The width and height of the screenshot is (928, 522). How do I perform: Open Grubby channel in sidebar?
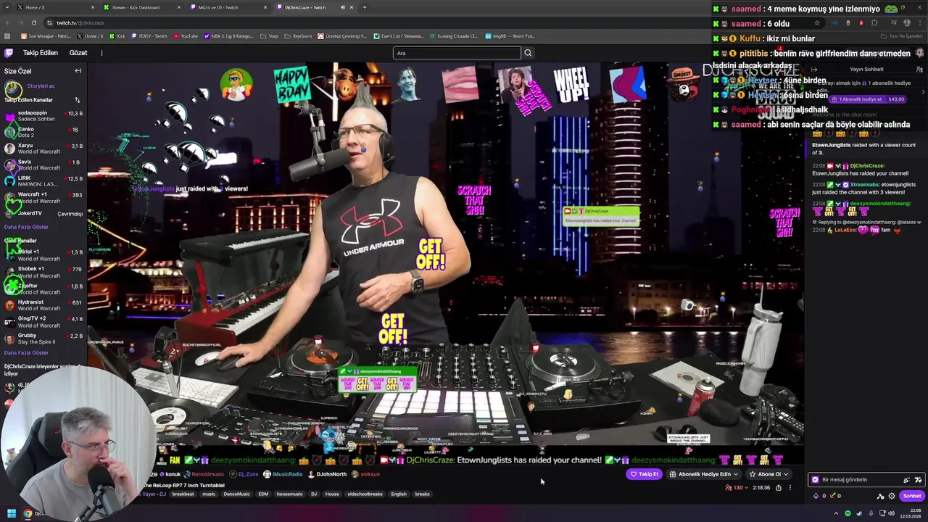pos(43,339)
